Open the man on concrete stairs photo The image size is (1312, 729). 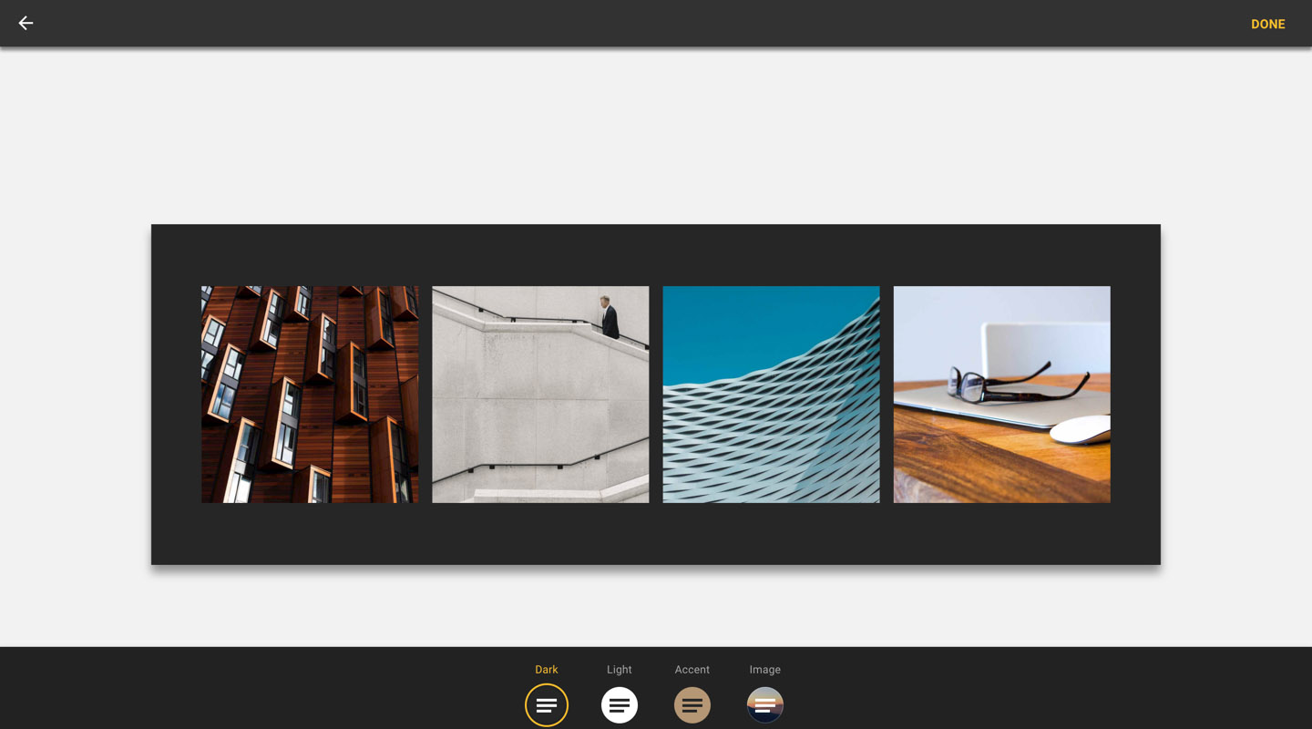pos(540,395)
